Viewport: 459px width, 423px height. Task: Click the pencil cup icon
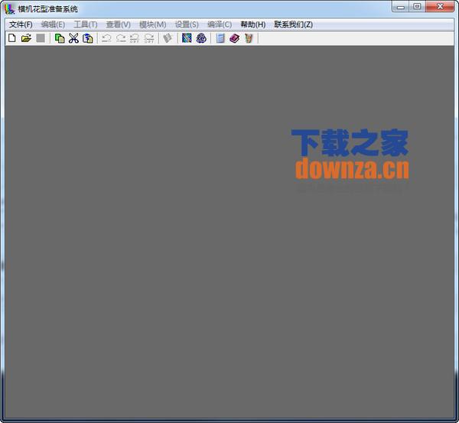click(248, 38)
